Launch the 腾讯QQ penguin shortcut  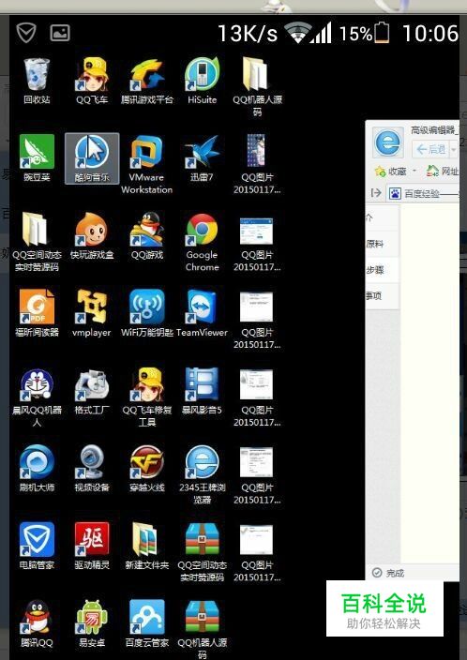coord(37,623)
